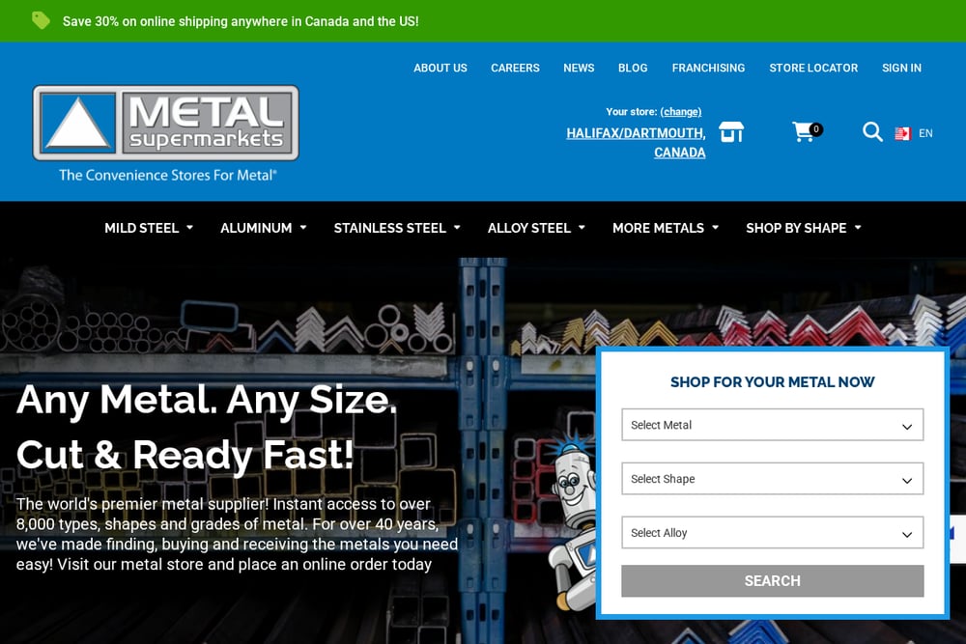Click the Metal Supermarkets logo
The width and height of the screenshot is (966, 644).
pyautogui.click(x=166, y=124)
